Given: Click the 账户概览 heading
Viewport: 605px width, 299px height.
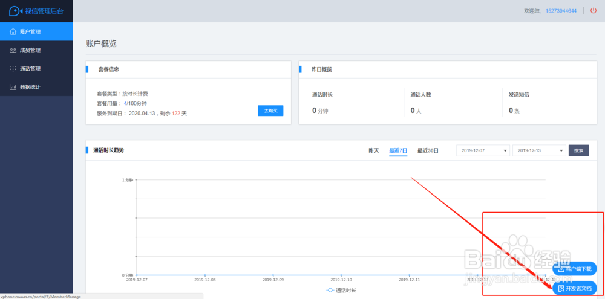Looking at the screenshot, I should click(x=101, y=43).
